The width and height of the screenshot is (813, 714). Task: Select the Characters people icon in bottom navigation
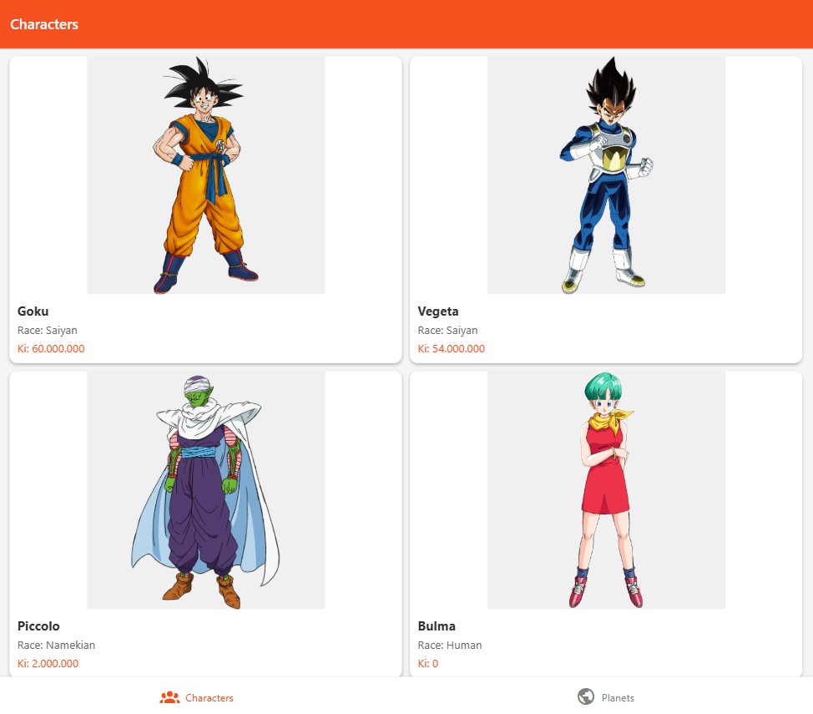(170, 696)
